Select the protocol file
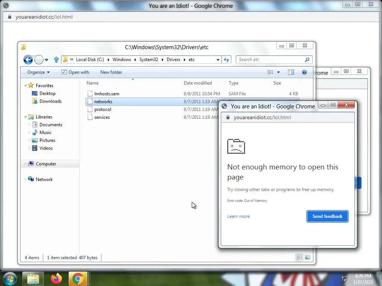Viewport: 382px width, 286px height. pos(103,109)
